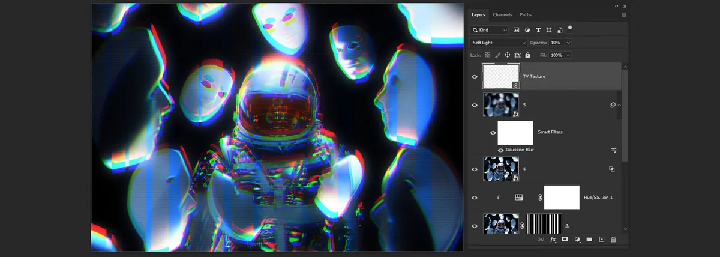Create a new layer icon
The width and height of the screenshot is (720, 257).
[602, 240]
